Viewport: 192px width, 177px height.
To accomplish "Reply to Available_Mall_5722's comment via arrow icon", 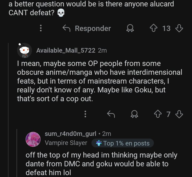I will [111, 114].
